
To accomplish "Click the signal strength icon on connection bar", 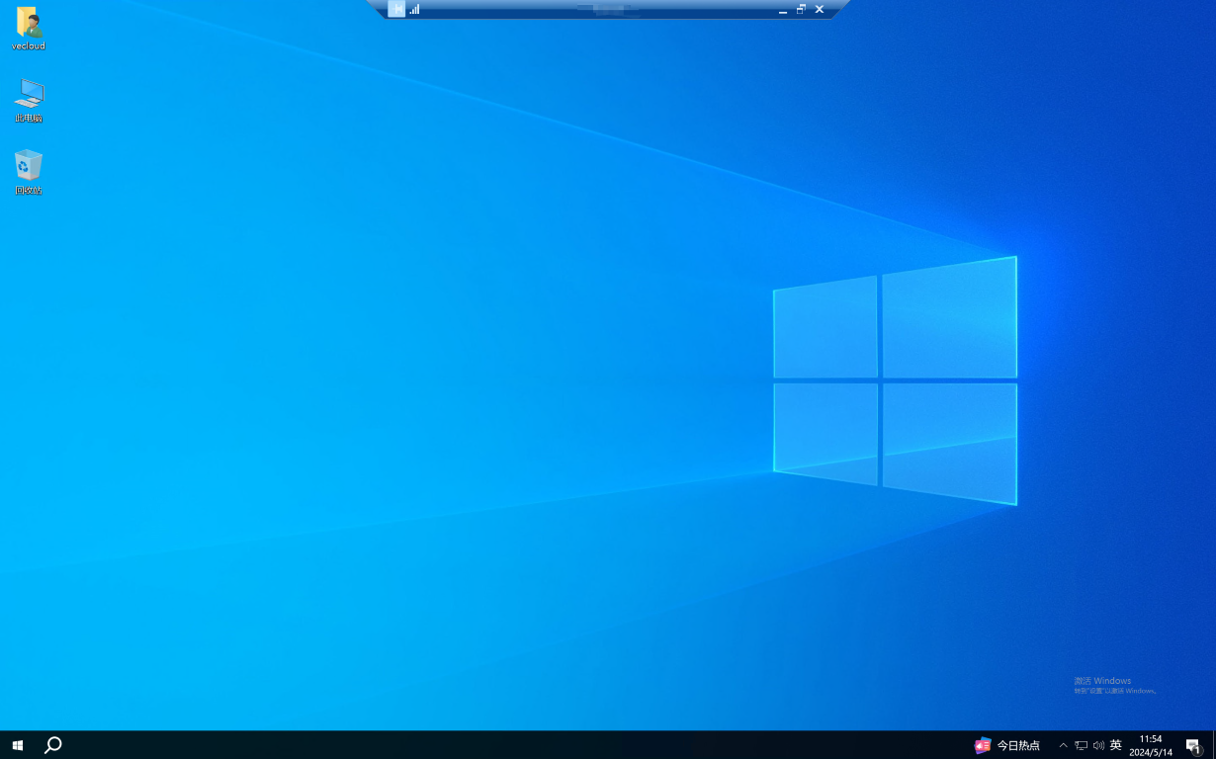I will tap(415, 9).
